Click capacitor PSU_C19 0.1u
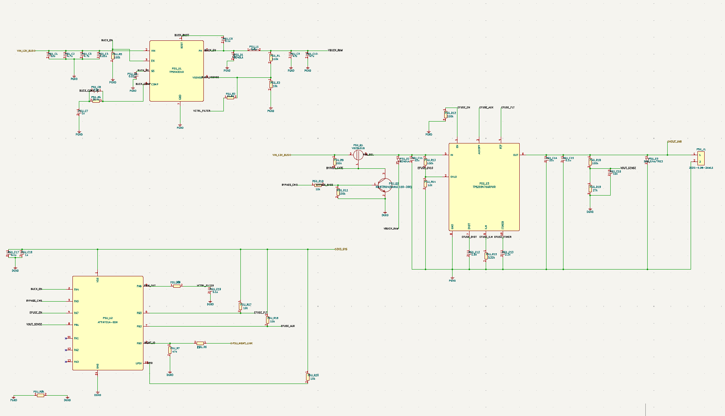Viewport: 725px width, 416px height. 210,290
